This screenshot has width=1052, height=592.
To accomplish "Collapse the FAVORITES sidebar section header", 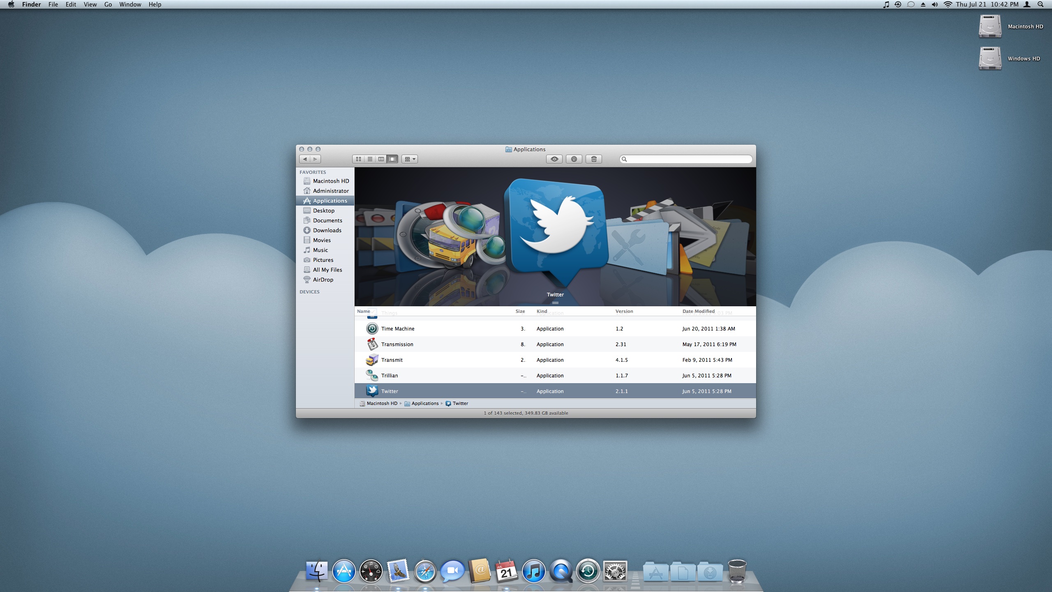I will coord(313,172).
